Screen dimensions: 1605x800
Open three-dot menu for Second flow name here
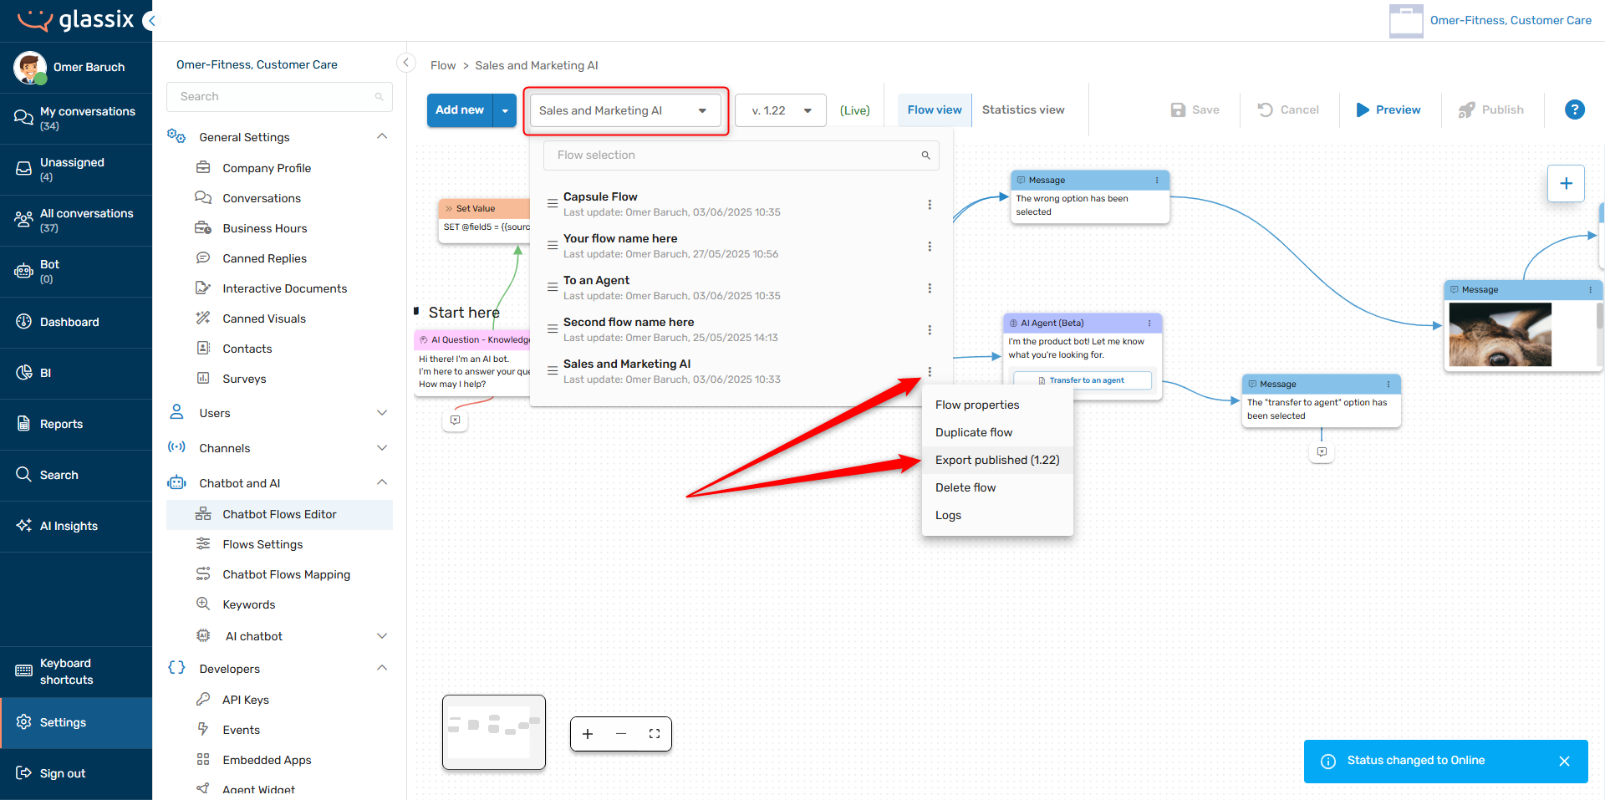930,330
